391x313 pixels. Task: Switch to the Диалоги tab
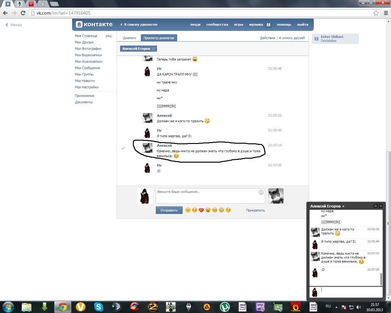coord(130,38)
